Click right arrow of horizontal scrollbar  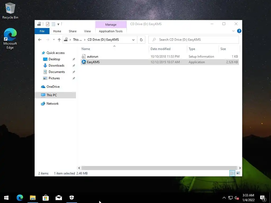(x=240, y=168)
